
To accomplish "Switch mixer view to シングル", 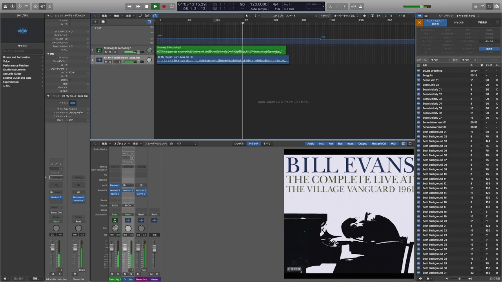I will (x=239, y=144).
